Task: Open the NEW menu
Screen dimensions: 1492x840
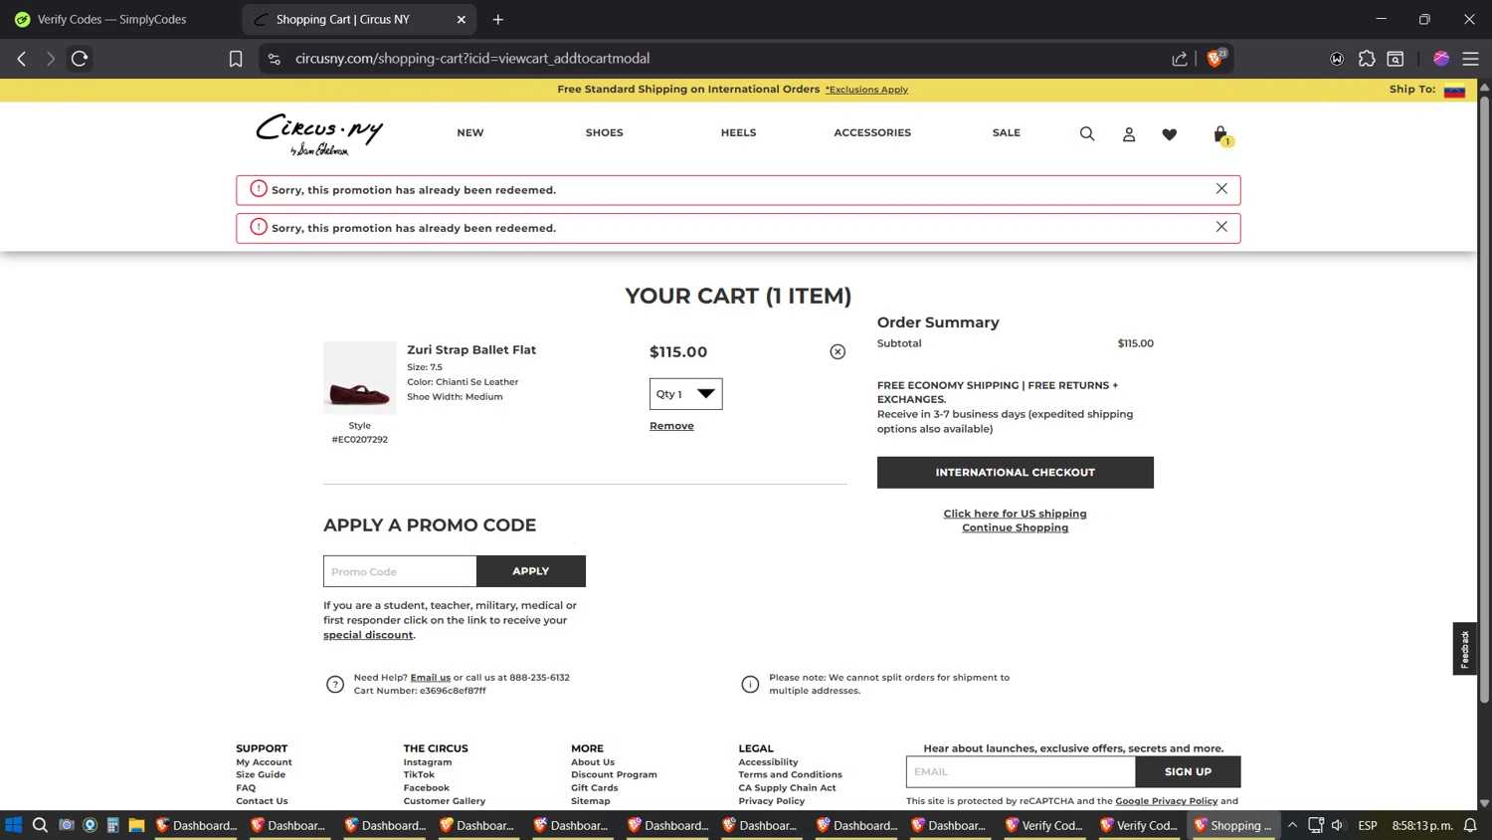Action: (470, 132)
